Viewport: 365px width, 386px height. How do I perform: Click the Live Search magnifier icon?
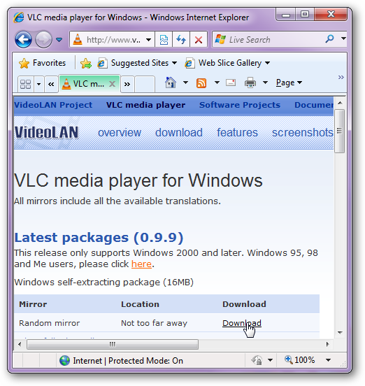329,39
